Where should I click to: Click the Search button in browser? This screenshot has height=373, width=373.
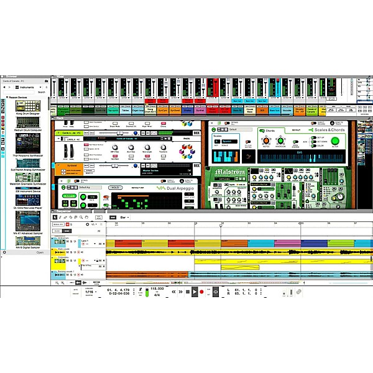coord(41,92)
